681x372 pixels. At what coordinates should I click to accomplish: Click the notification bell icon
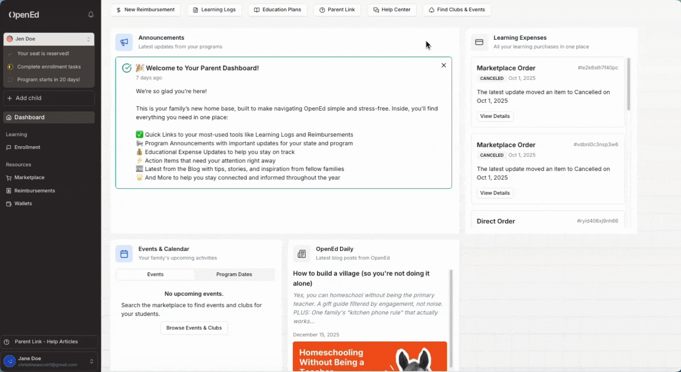91,14
